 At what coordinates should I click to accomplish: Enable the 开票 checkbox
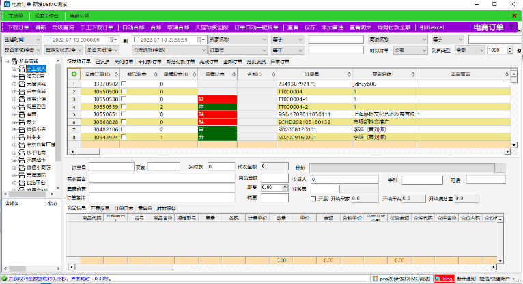click(314, 199)
